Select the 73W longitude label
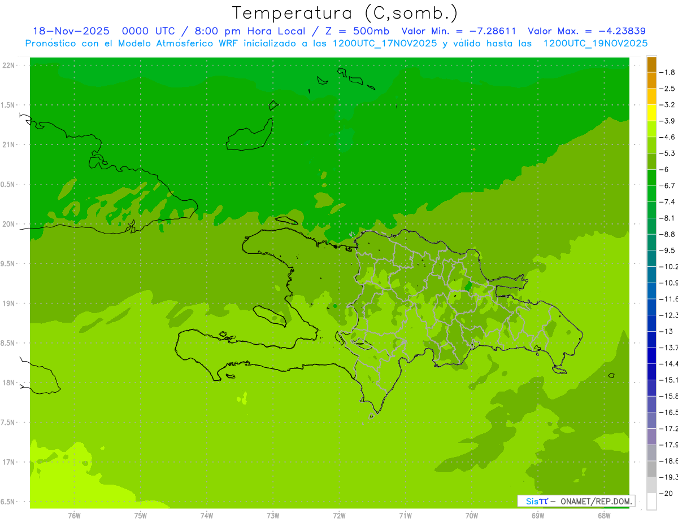 coord(273,516)
